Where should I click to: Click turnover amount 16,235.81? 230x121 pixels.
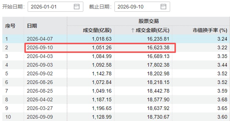[158, 39]
